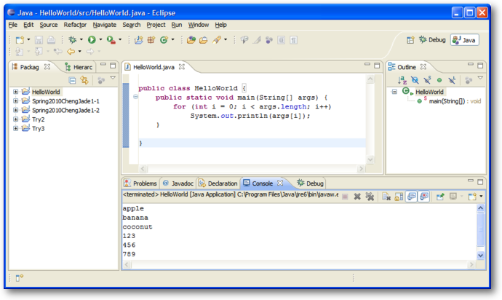Click the New Java Project icon
Screen dimensions: 502x300
tap(139, 40)
